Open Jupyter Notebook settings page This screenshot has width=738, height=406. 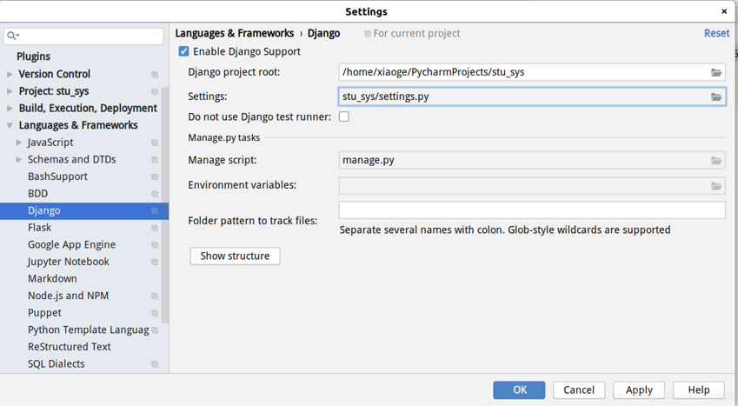(68, 262)
